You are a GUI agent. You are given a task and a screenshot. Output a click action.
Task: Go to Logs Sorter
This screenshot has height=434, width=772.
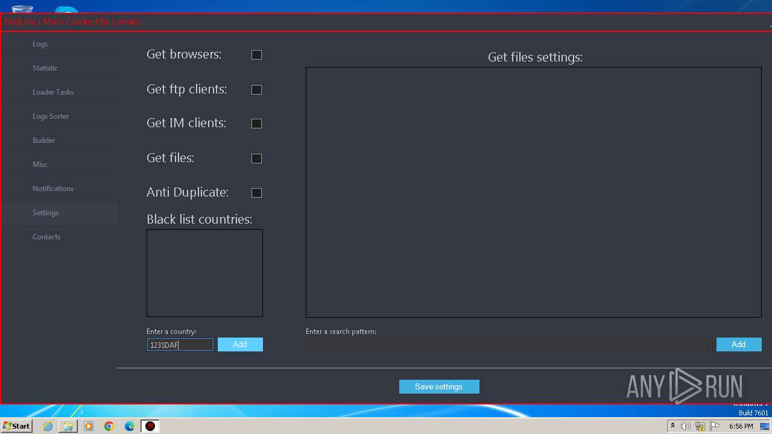click(x=59, y=116)
